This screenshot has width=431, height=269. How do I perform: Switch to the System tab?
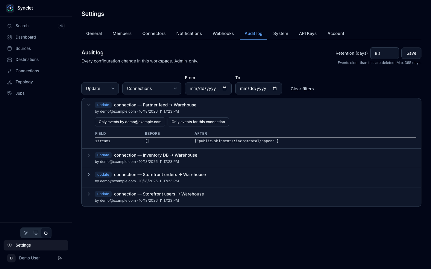(281, 33)
